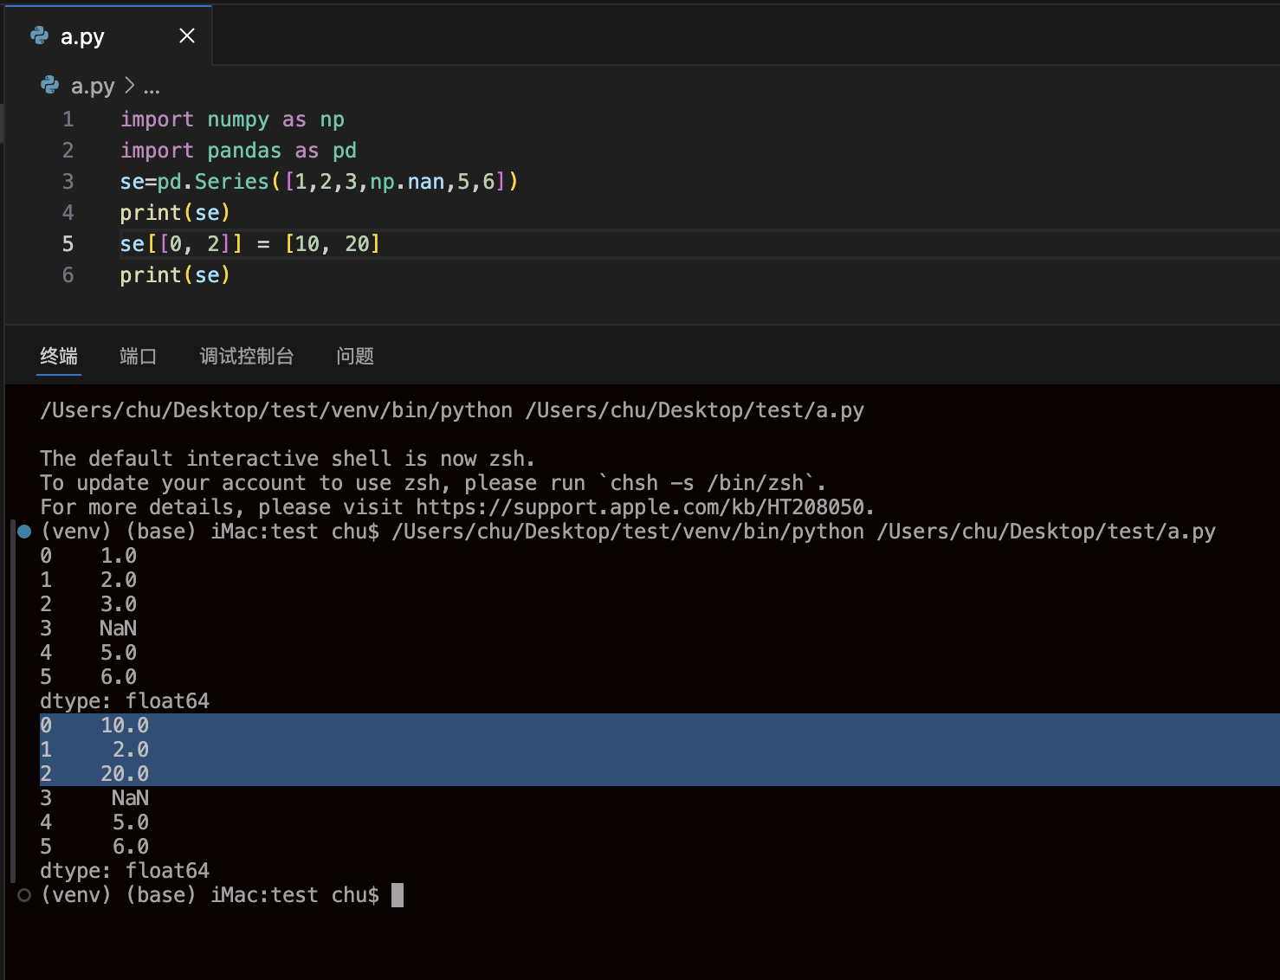Expand the breadcrumb ellipsis symbol list
The height and width of the screenshot is (980, 1280).
coord(152,87)
